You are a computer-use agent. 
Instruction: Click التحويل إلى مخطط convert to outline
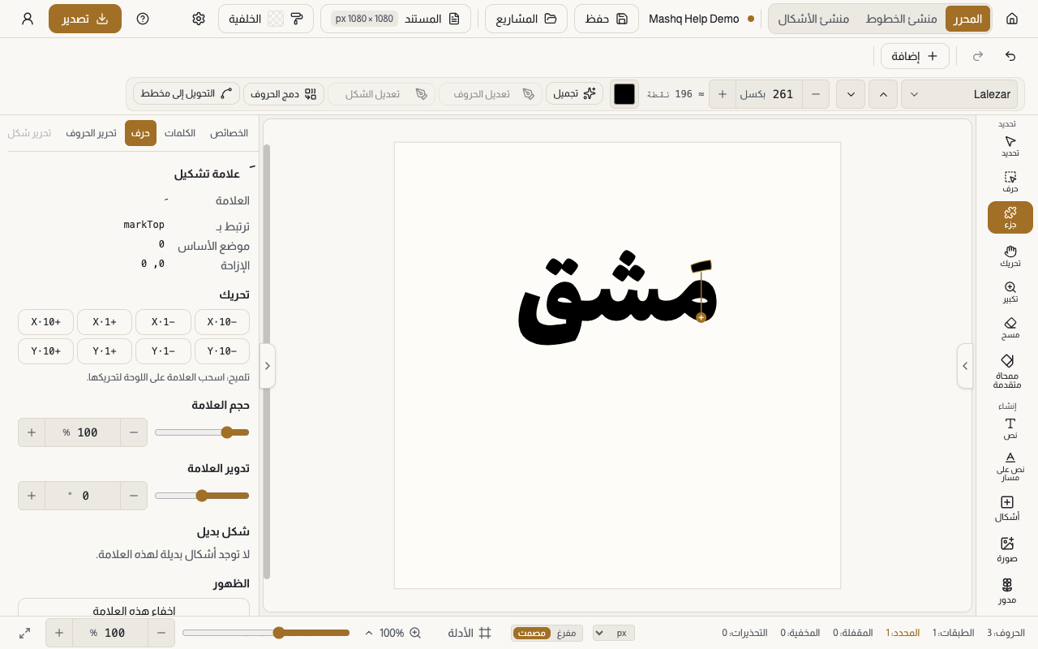tap(187, 94)
